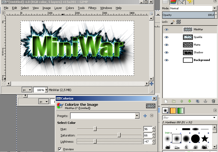Viewport: 218px width, 152px height.
Task: Toggle visibility of the Shadow layer
Action: coord(166,52)
